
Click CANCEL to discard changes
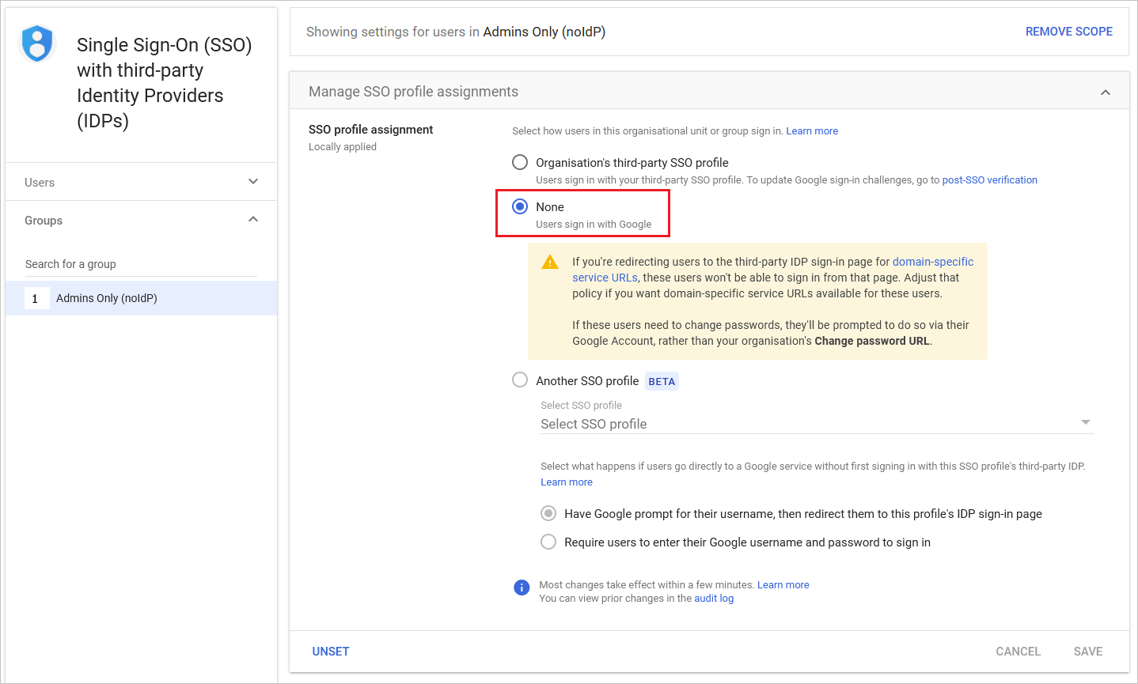pyautogui.click(x=1018, y=651)
